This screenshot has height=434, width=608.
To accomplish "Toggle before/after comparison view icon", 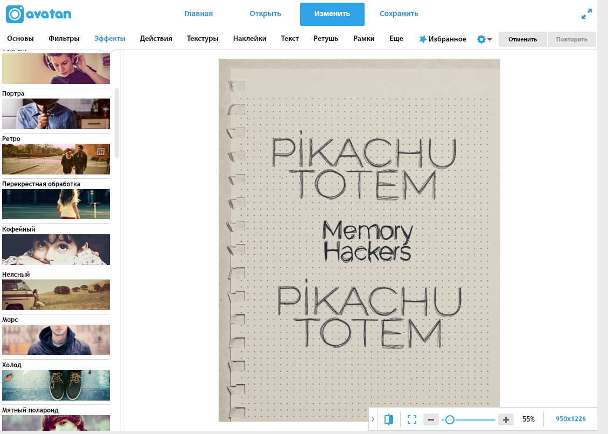I will (x=388, y=419).
